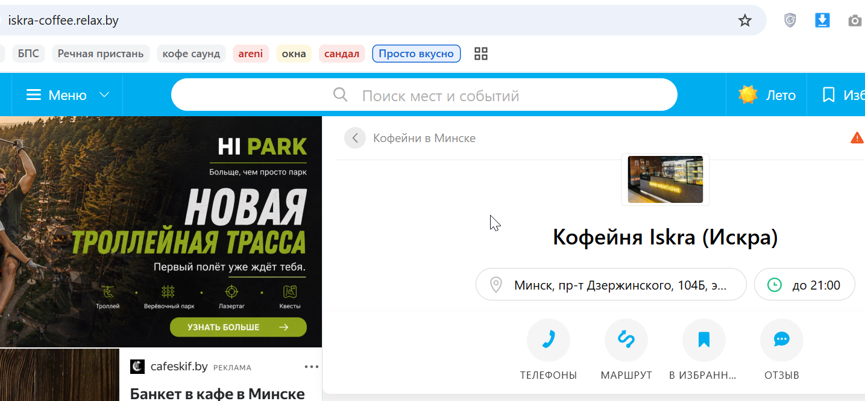This screenshot has width=865, height=401.
Task: Click the search magnifier icon
Action: click(x=341, y=95)
